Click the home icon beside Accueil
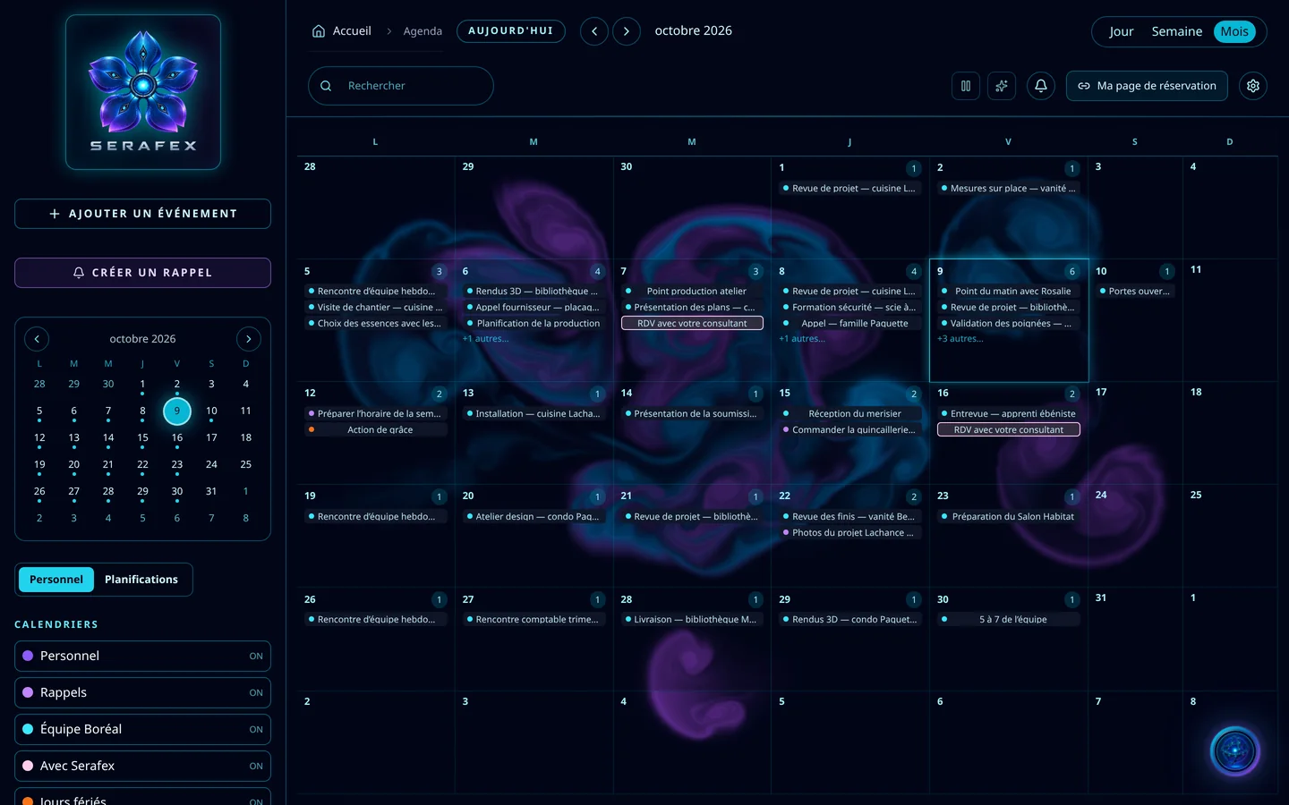The image size is (1289, 805). (319, 31)
